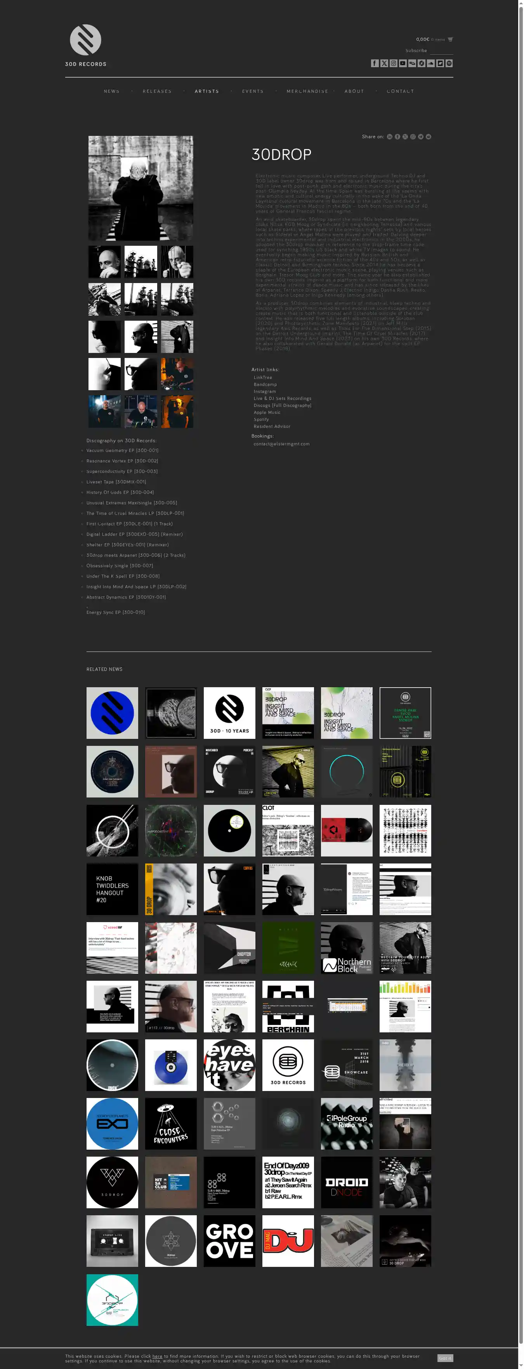Open the Facebook page from header icons
Screen dimensions: 524x1369
pyautogui.click(x=375, y=63)
